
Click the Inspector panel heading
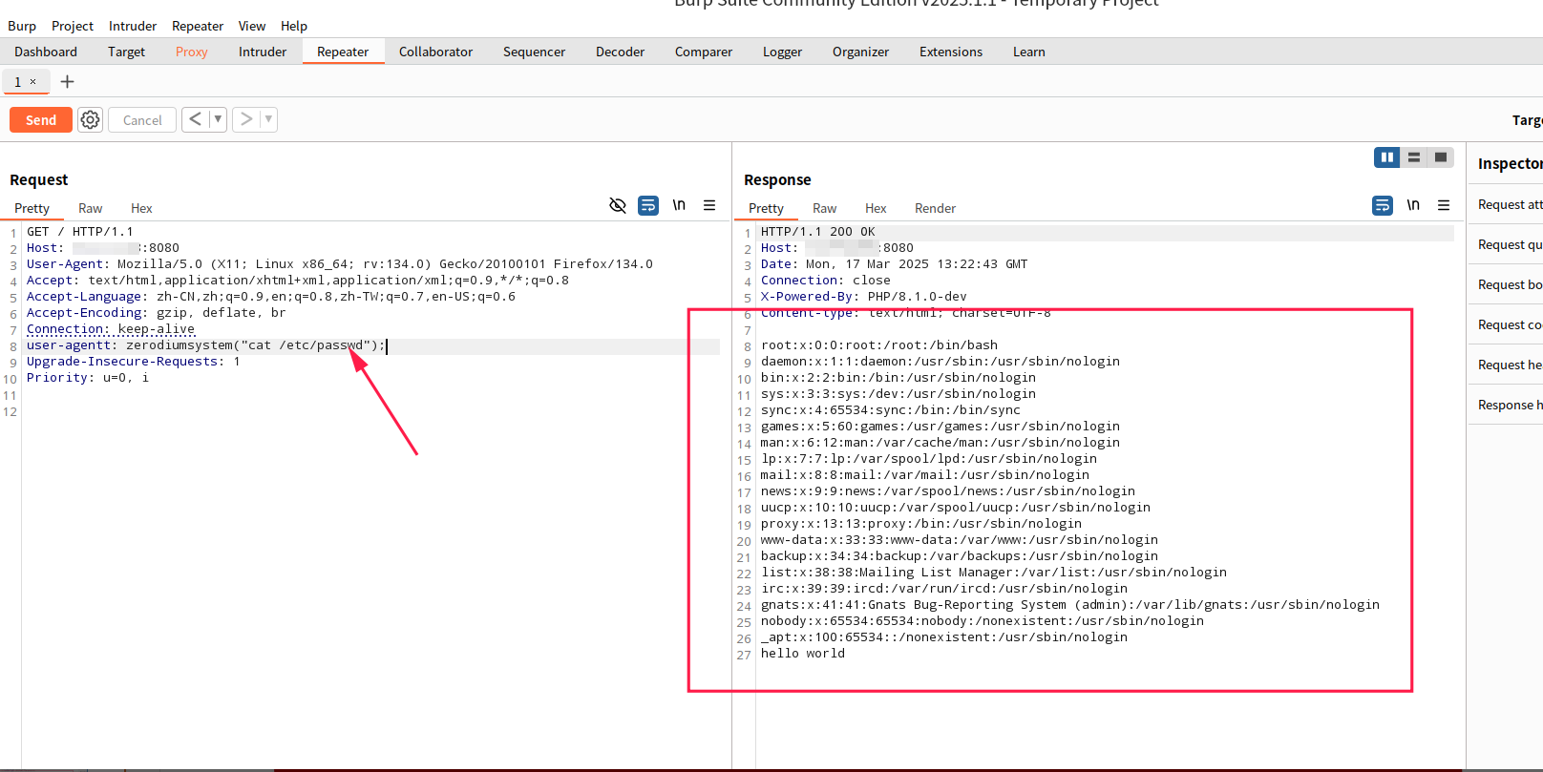click(1510, 163)
